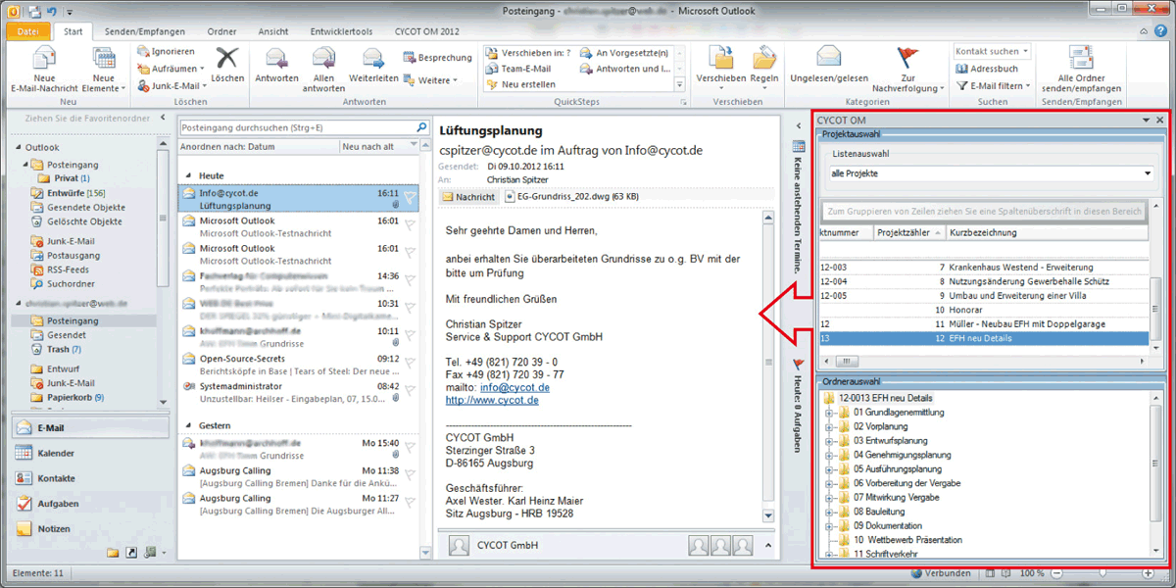Collapse the Heute group in message list
The width and height of the screenshot is (1176, 588).
coord(188,175)
